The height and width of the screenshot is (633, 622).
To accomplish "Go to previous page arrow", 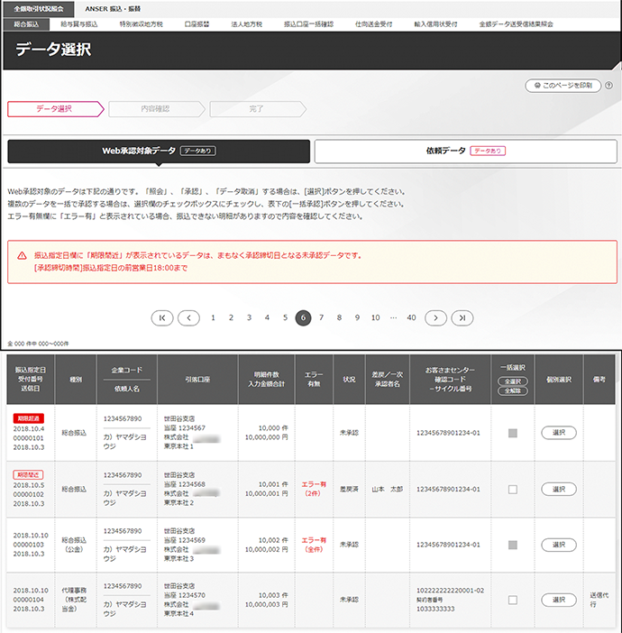I will tap(188, 317).
